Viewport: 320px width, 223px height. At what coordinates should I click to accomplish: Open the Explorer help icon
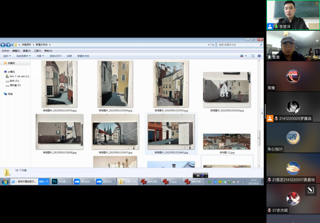click(259, 56)
